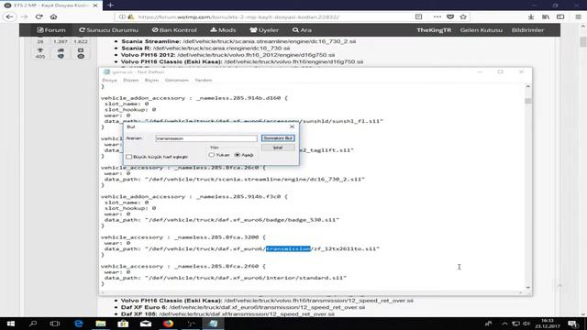This screenshot has height=330, width=587.
Task: Close the ETS 2 MP browser tab
Action: pos(95,5)
